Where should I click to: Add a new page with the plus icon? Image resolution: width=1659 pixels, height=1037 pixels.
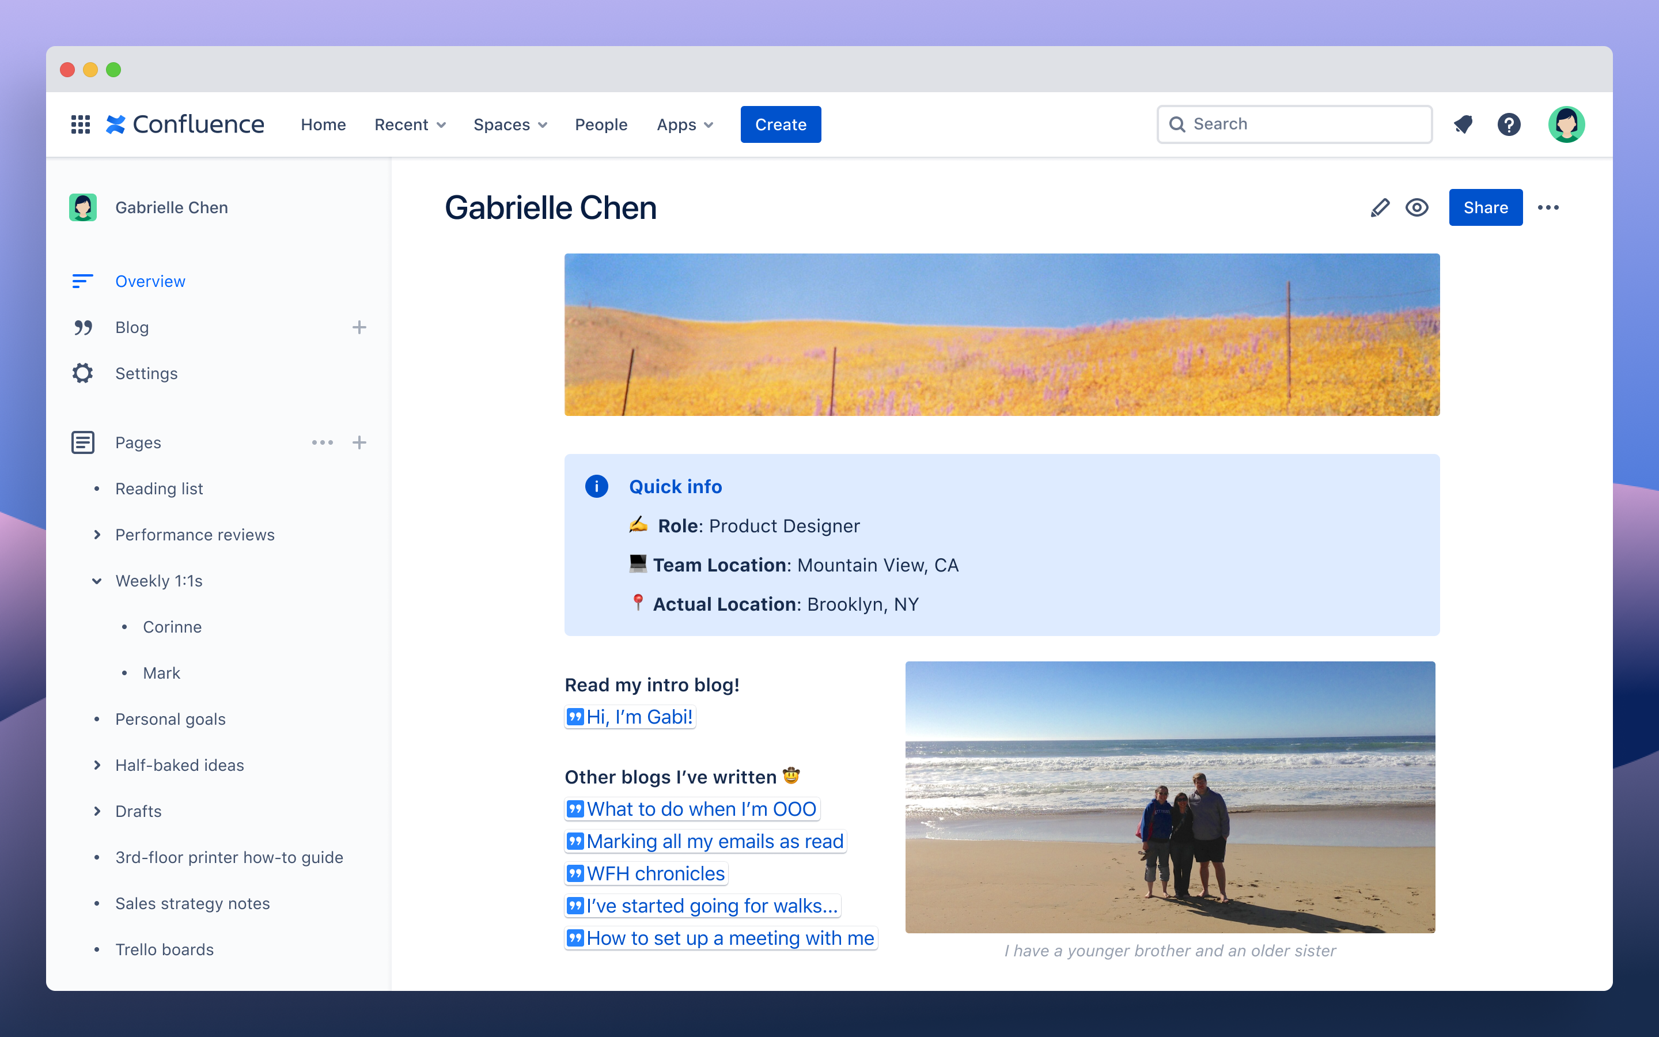(x=360, y=442)
